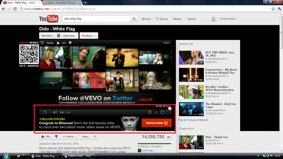Enter fullscreen mode in the video player
The height and width of the screenshot is (159, 283).
(x=168, y=112)
